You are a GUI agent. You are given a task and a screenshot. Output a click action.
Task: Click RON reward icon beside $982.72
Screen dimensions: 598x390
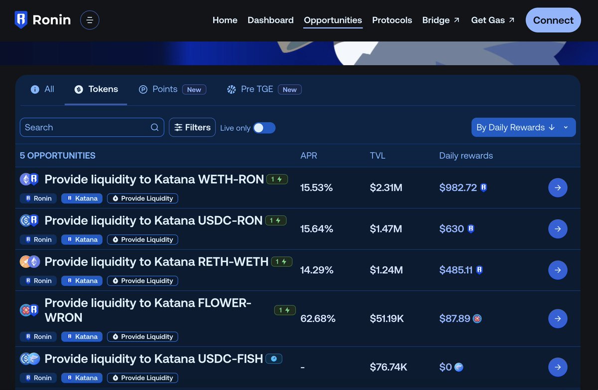pyautogui.click(x=483, y=188)
